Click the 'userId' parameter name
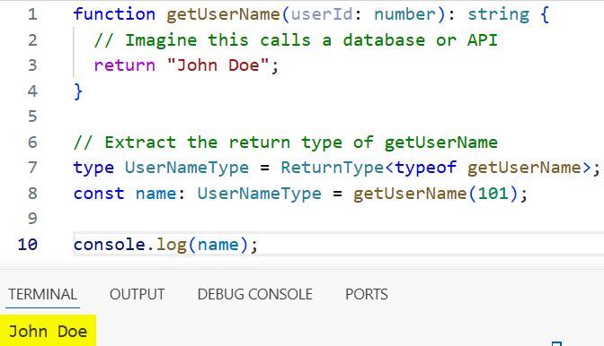 [322, 14]
